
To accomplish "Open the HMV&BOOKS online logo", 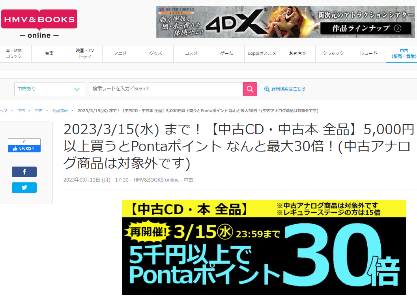I will tap(39, 24).
